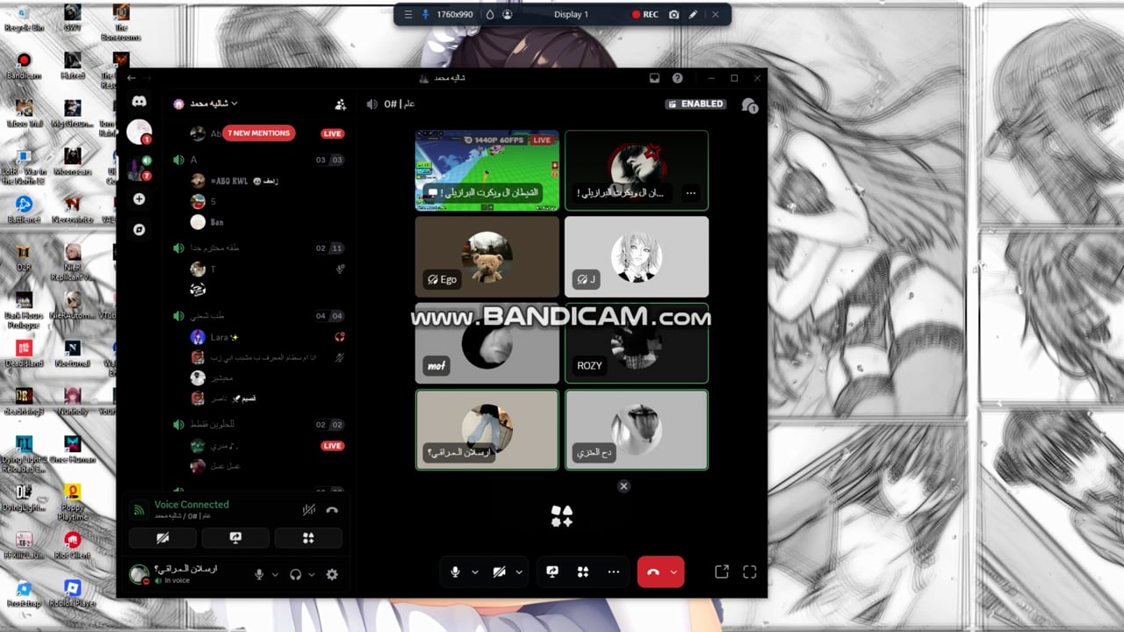Dismiss the activities prompt with the X
Screen dimensions: 1124x632
(x=623, y=486)
